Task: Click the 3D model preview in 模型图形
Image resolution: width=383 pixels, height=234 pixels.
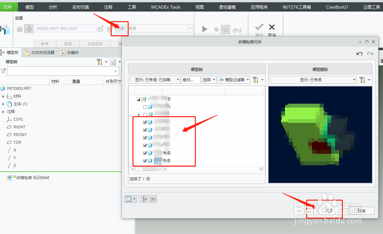Action: [x=320, y=134]
